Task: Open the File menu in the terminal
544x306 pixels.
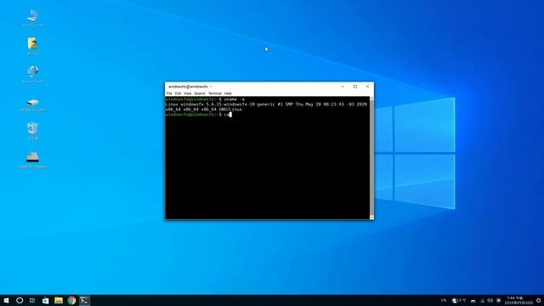Action: [169, 93]
